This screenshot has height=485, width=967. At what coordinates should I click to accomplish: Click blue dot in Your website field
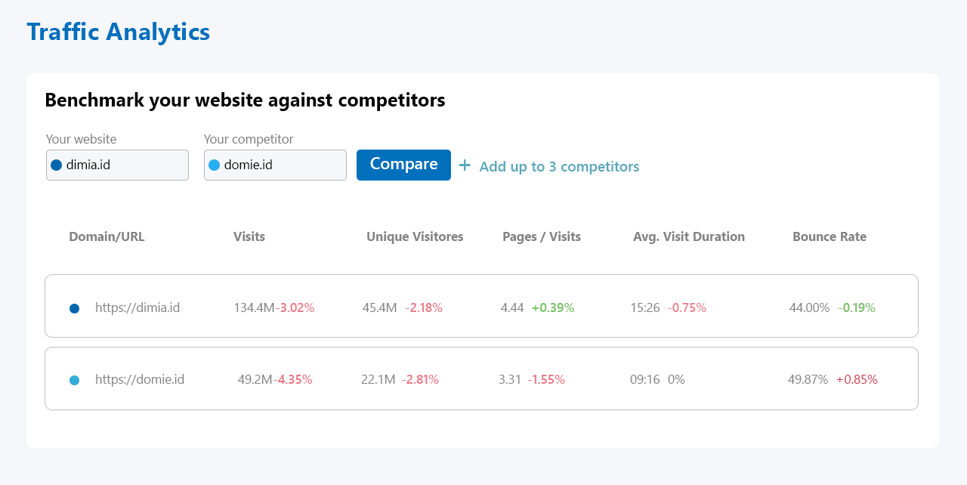(x=57, y=165)
